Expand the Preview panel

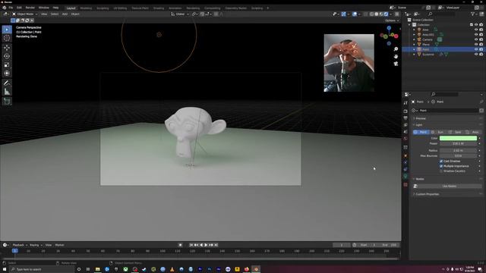coord(421,118)
